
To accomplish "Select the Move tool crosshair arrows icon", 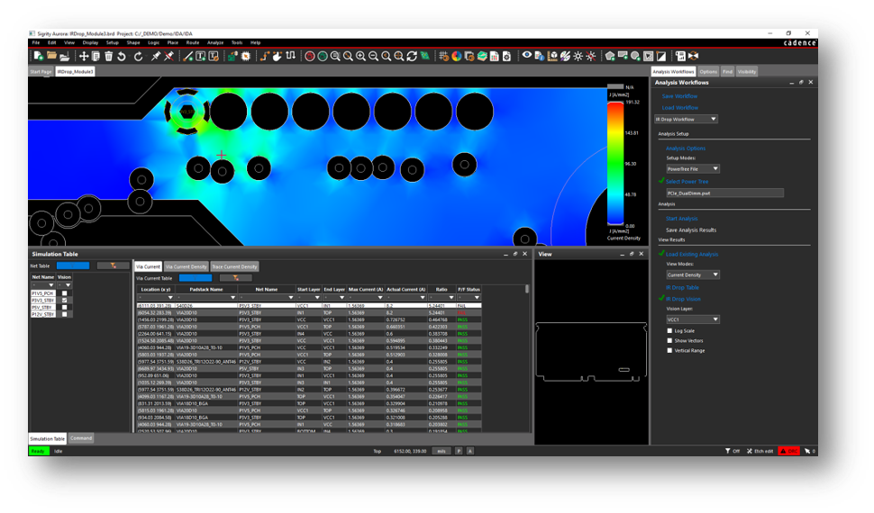I will click(84, 56).
